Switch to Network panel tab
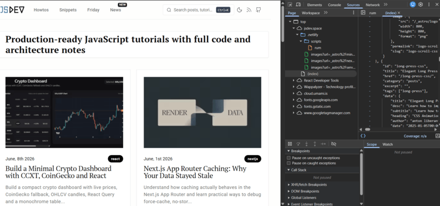Screen dimensions: 440x206 (372, 5)
